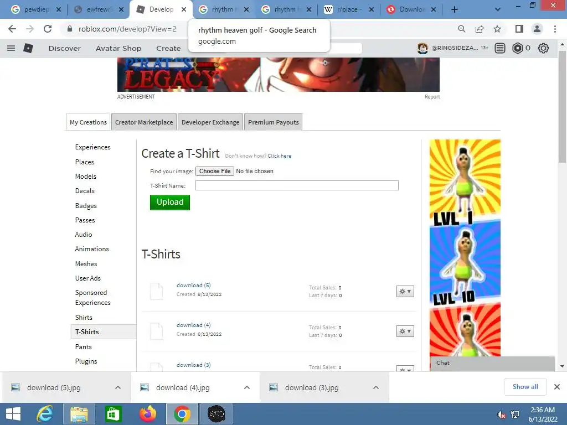Close the downloads bar

click(x=557, y=387)
